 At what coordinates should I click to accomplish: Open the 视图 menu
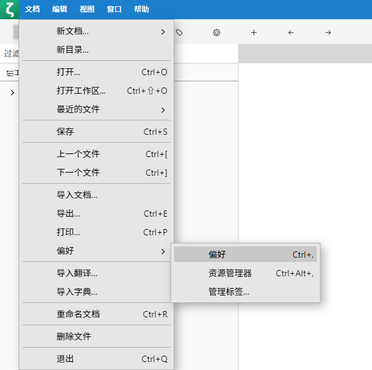pos(87,9)
